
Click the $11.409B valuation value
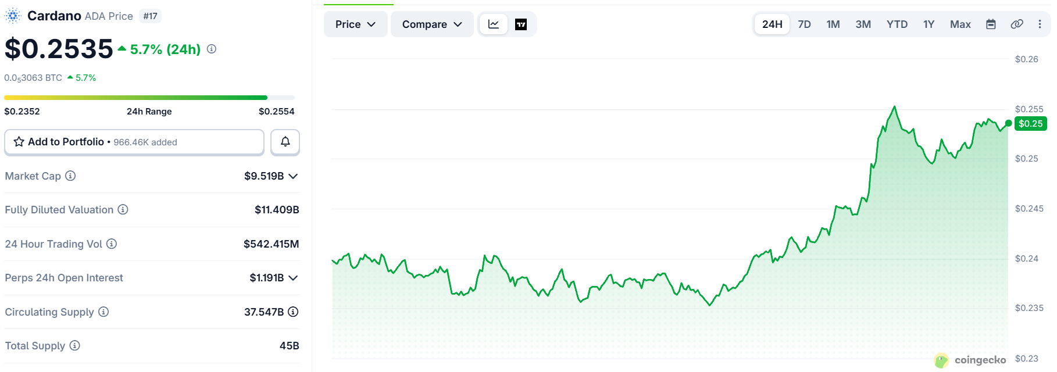coord(277,210)
